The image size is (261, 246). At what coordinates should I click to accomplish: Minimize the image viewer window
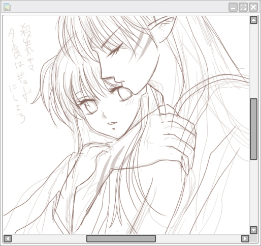(233, 7)
